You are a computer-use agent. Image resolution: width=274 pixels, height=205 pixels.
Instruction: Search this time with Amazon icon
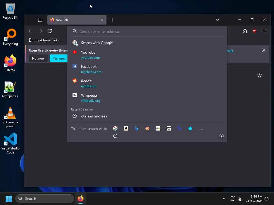[126, 128]
